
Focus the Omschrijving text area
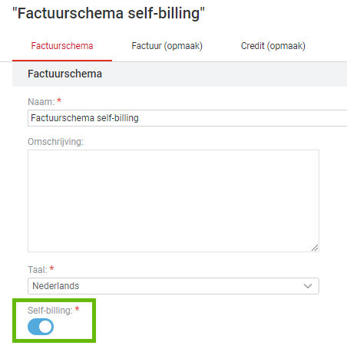click(173, 201)
